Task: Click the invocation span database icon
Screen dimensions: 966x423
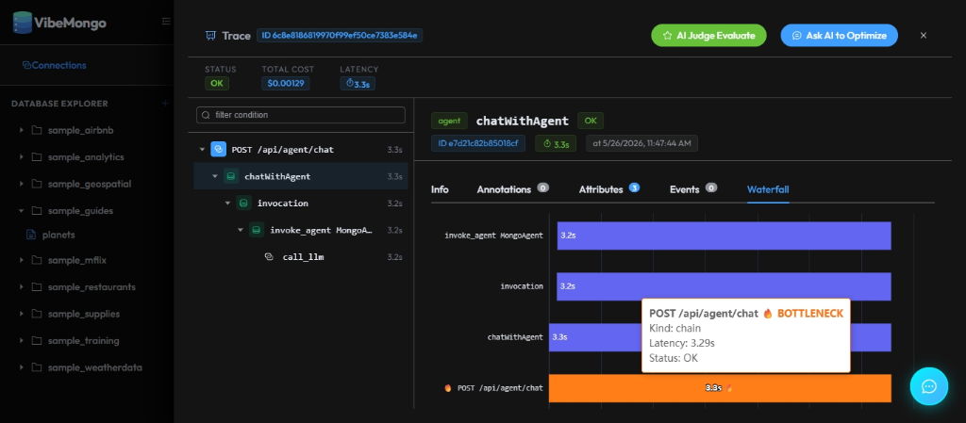Action: [x=244, y=203]
